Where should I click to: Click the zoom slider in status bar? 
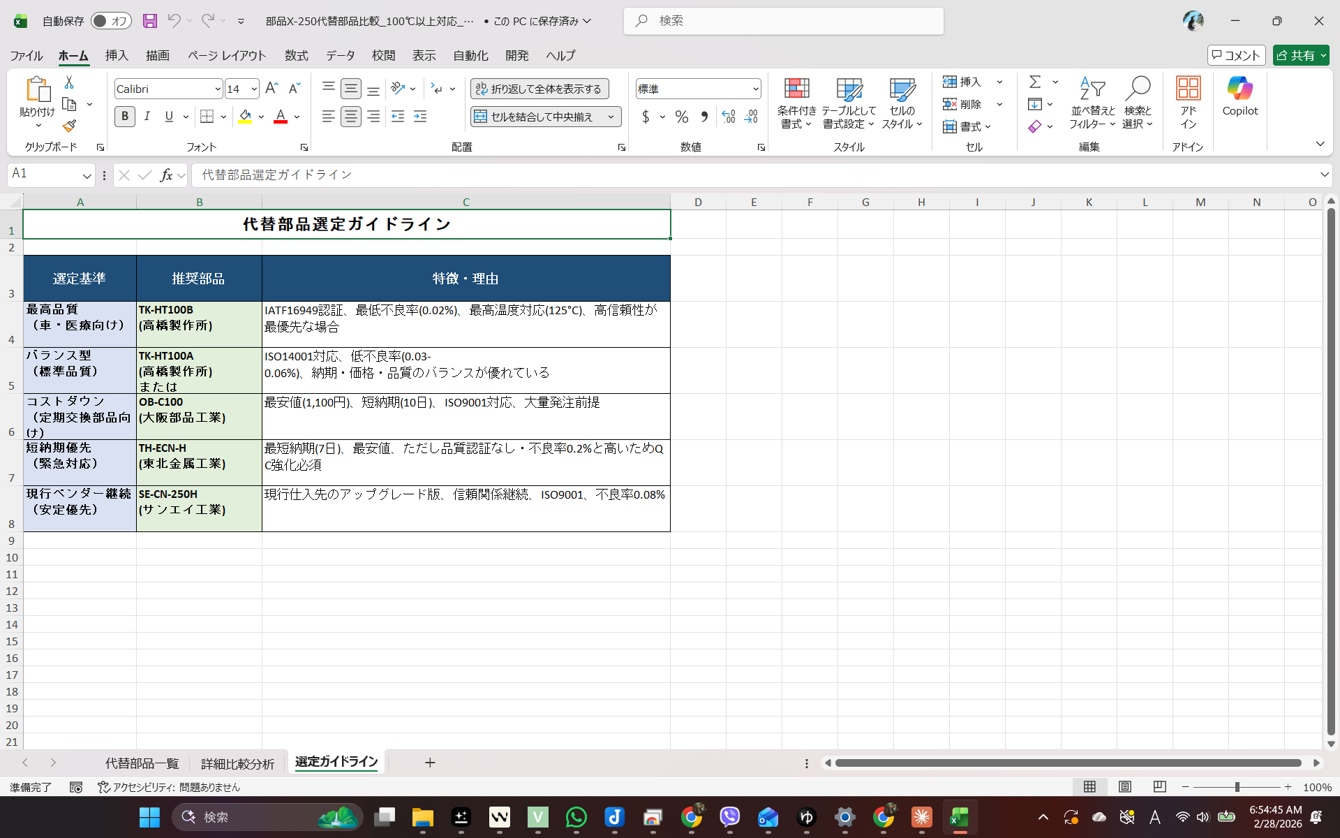1237,787
